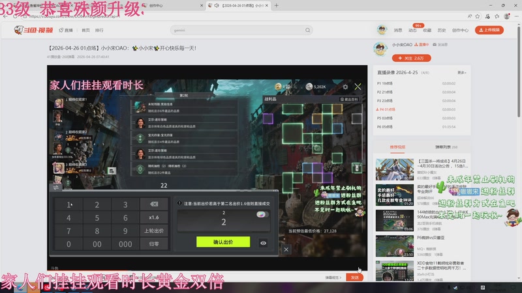Click the swap arrows icon above keypad
Screen dimensions: 522x293
[x=55, y=188]
